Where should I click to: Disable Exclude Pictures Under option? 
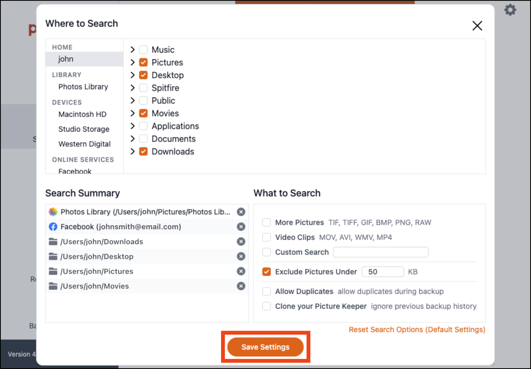267,272
